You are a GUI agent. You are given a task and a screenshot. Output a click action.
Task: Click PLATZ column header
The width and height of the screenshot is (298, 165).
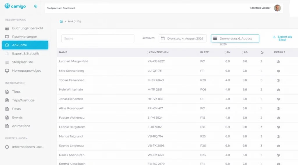point(204,52)
